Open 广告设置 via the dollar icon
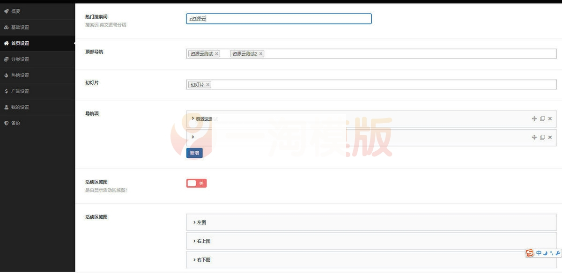This screenshot has height=273, width=562. [7, 90]
